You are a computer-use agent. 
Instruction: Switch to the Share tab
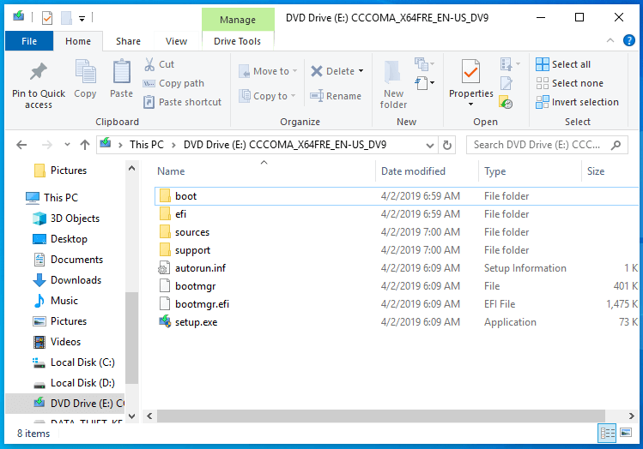128,41
